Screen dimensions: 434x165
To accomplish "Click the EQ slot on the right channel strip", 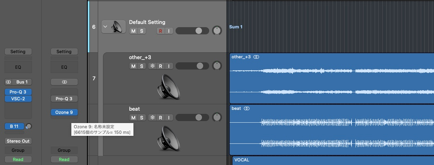I will (64, 67).
